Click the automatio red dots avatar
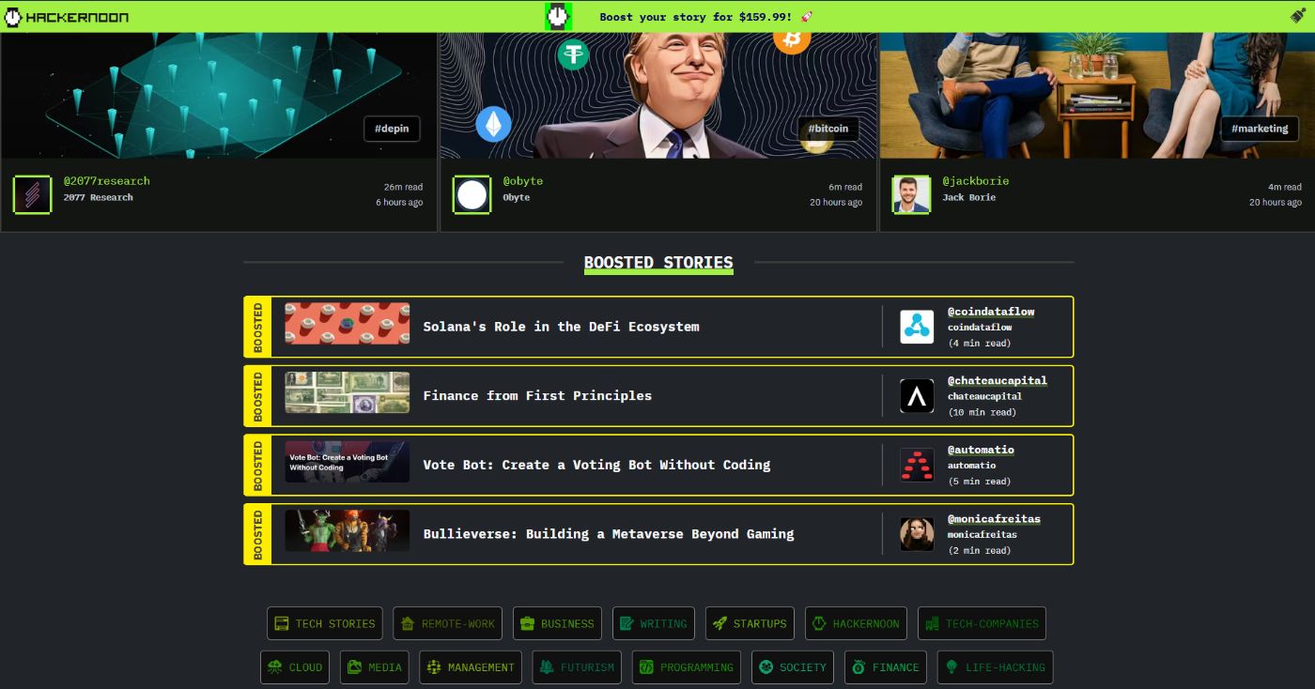Image resolution: width=1315 pixels, height=689 pixels. pyautogui.click(x=917, y=465)
